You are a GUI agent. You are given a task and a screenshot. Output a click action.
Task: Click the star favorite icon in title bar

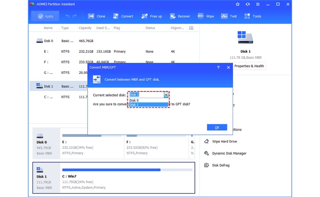[x=238, y=4]
